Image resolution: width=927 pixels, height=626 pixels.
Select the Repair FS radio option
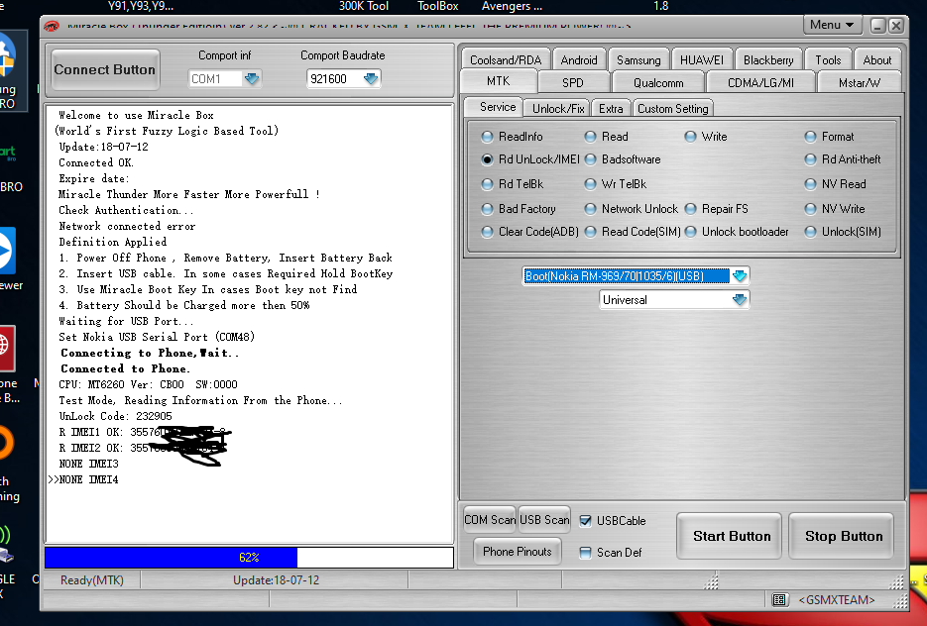click(x=690, y=209)
